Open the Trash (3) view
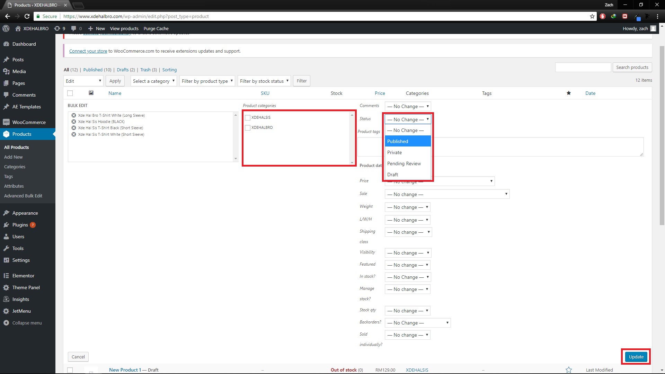The image size is (665, 374). (x=149, y=70)
